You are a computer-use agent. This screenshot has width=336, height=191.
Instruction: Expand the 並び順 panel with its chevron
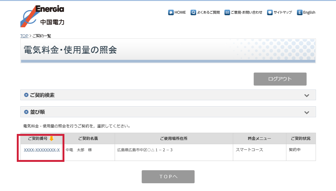307,112
